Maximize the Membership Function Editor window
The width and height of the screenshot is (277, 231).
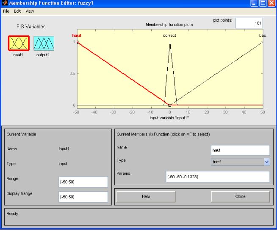pos(262,4)
